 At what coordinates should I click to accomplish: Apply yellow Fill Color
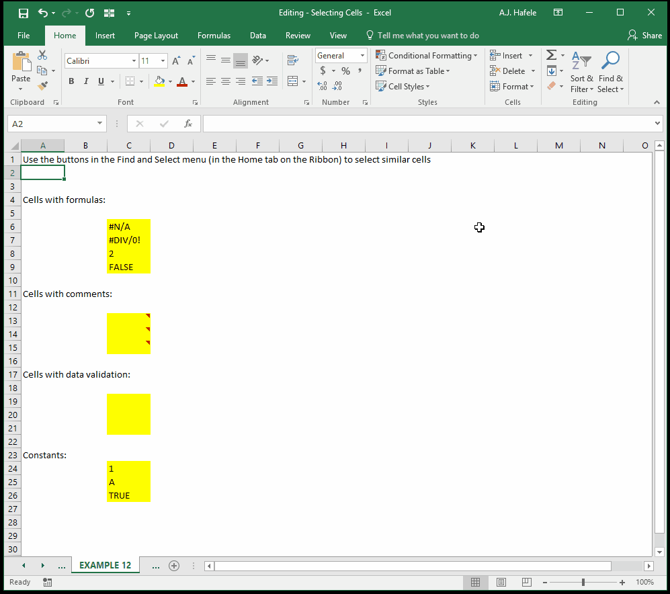coord(159,81)
